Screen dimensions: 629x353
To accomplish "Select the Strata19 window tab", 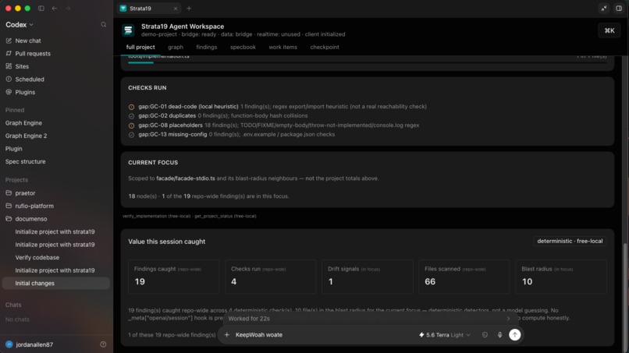I will [x=149, y=8].
